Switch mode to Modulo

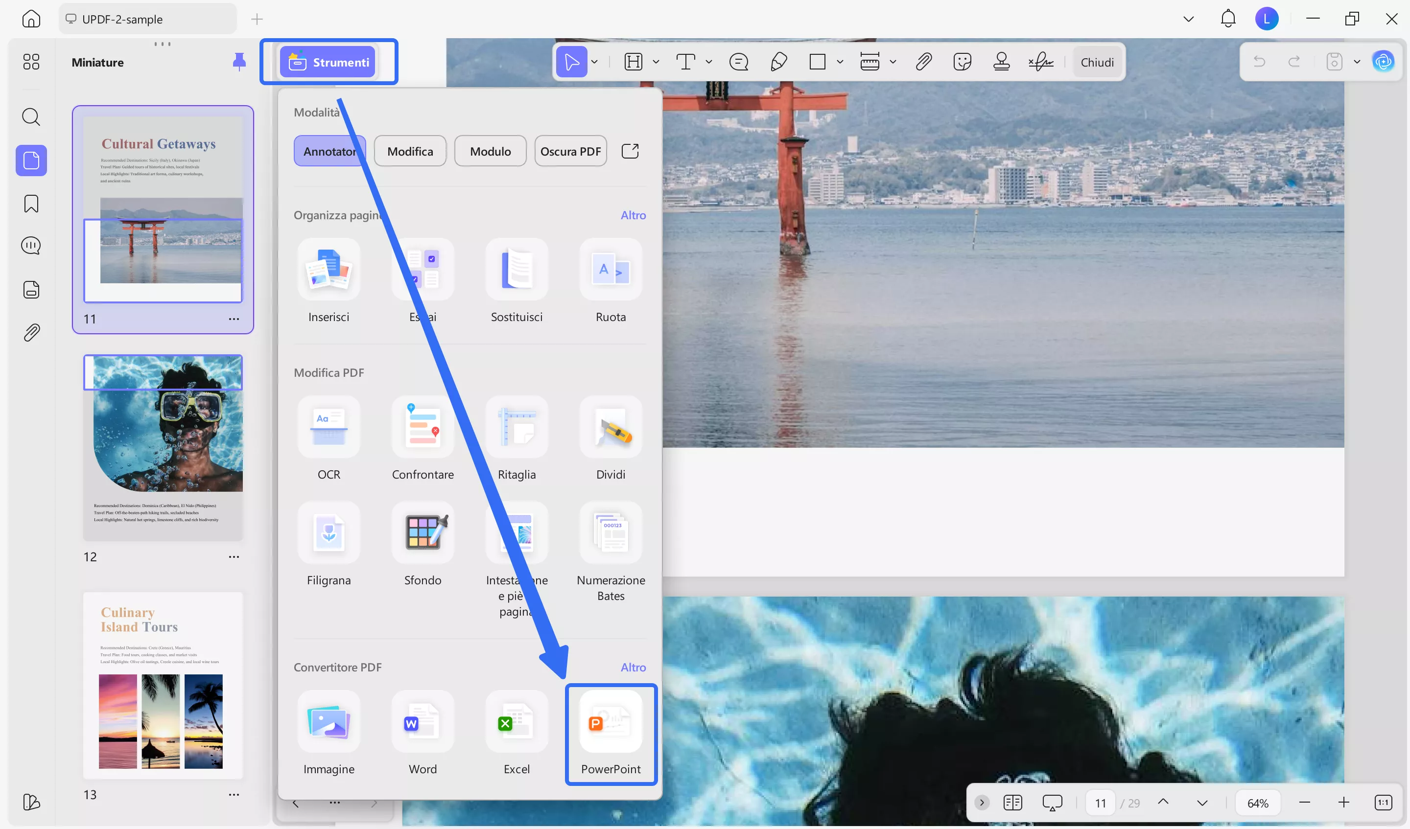coord(490,150)
